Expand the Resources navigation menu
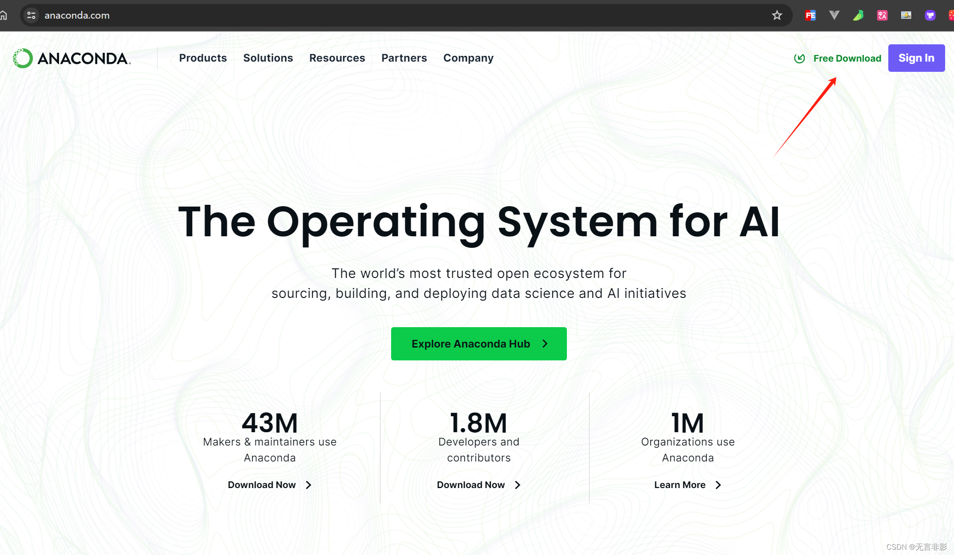 click(x=337, y=58)
